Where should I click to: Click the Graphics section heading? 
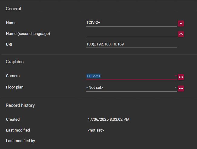(15, 62)
